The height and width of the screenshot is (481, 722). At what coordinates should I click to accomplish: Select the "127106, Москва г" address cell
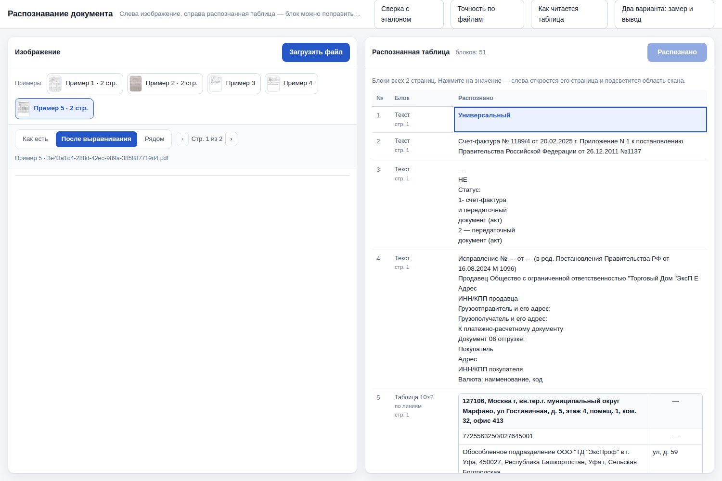coord(554,411)
